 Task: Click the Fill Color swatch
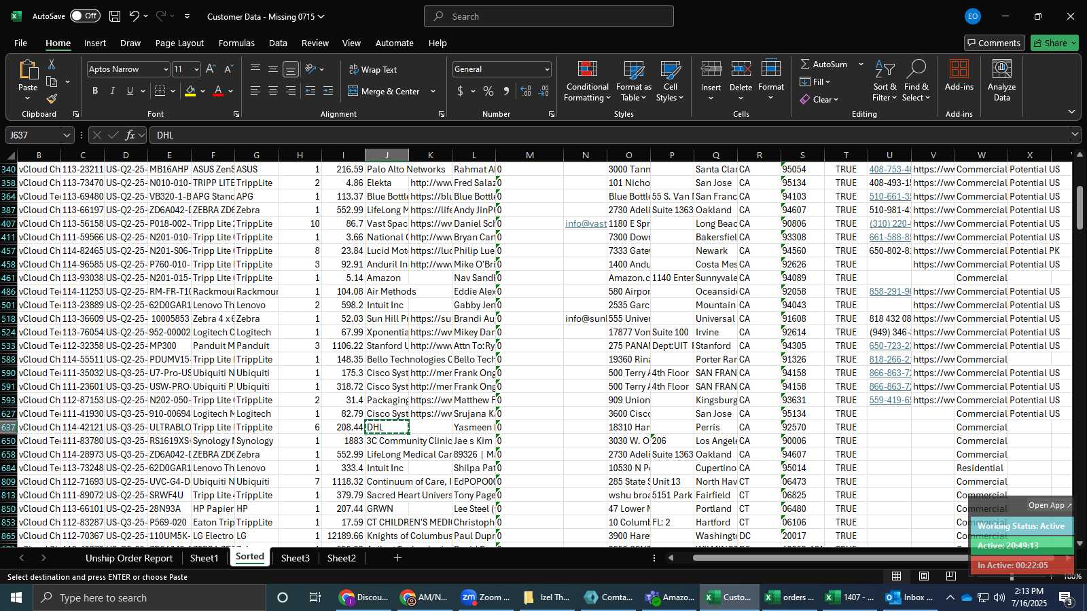190,91
